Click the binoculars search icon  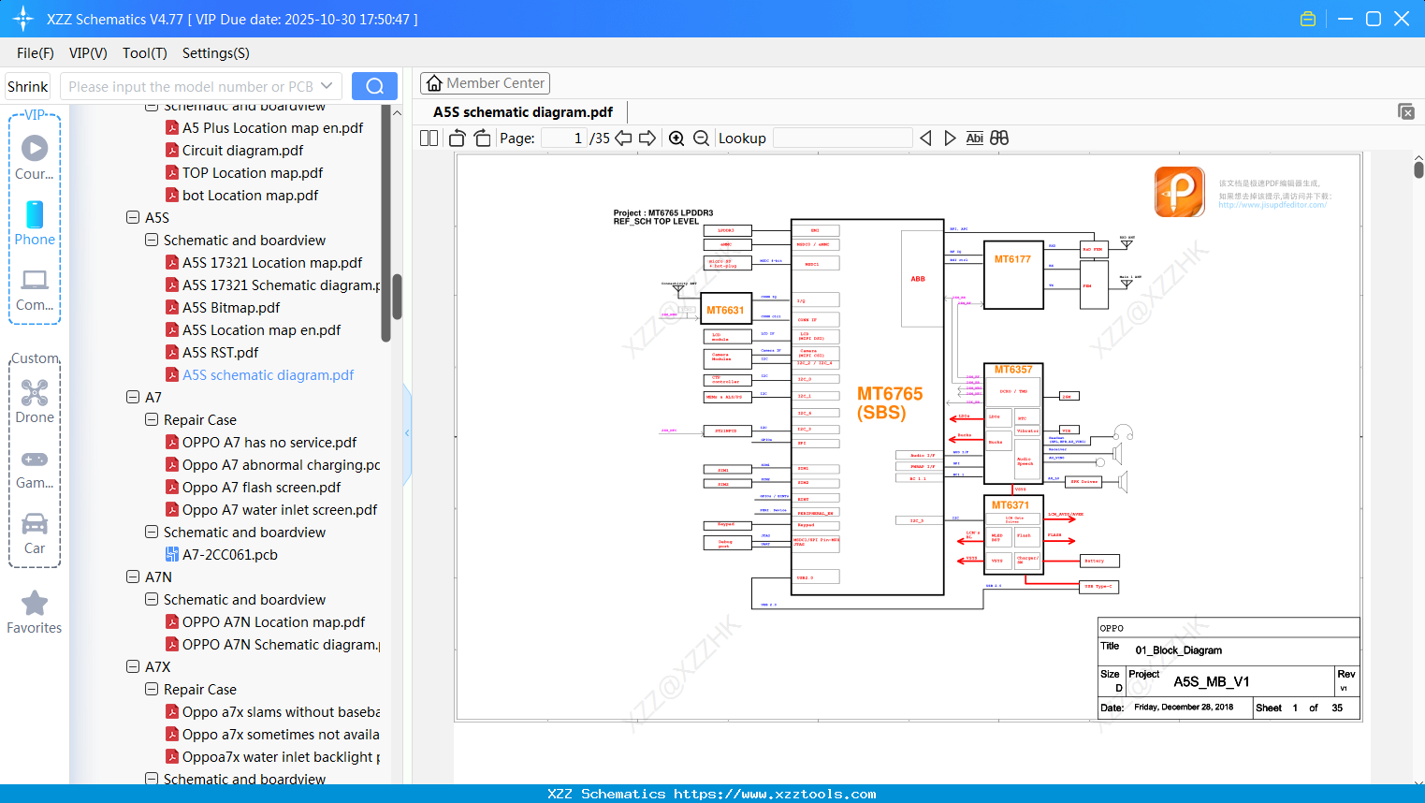point(999,139)
